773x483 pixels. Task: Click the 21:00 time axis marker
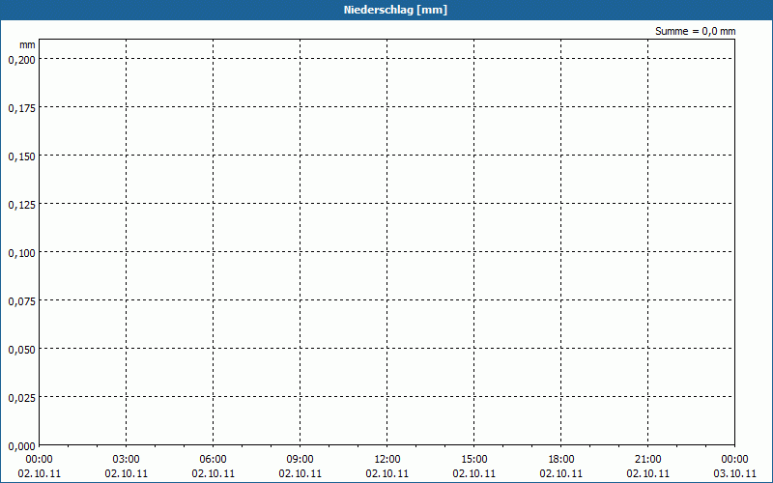point(648,459)
